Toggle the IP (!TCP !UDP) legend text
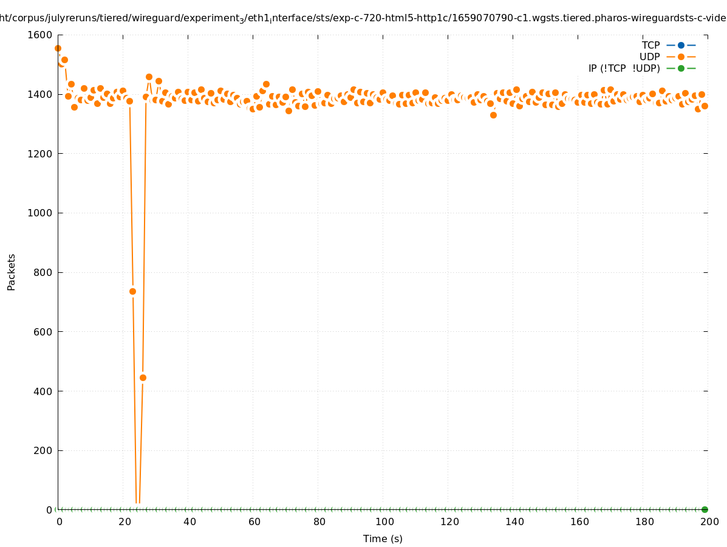 (x=624, y=68)
